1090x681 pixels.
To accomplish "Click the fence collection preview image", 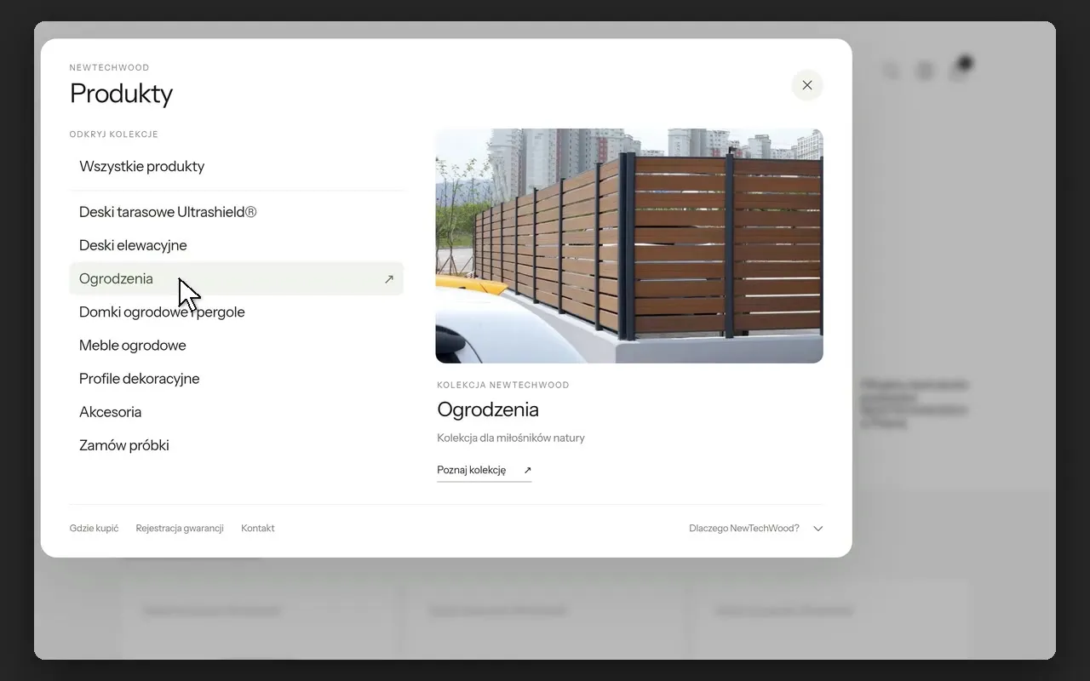I will tap(629, 246).
